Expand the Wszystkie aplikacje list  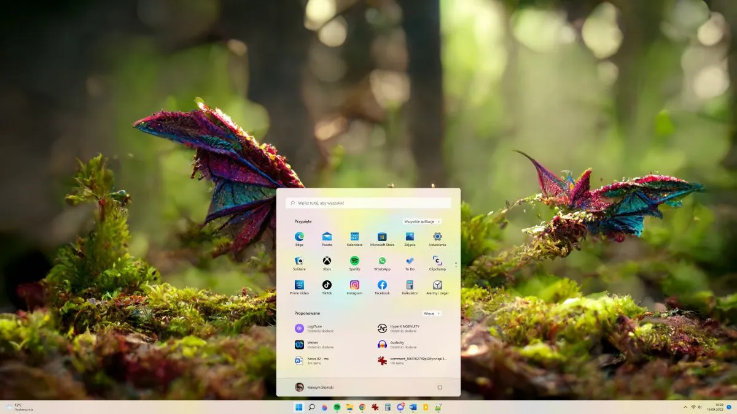pos(421,221)
